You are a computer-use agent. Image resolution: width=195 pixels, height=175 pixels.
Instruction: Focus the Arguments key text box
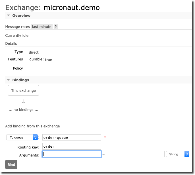tap(72, 154)
